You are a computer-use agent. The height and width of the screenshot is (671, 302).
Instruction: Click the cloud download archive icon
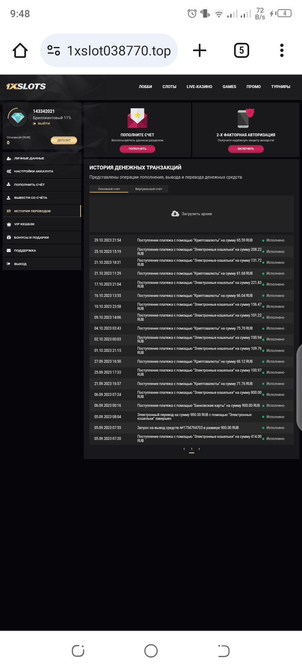coord(175,214)
